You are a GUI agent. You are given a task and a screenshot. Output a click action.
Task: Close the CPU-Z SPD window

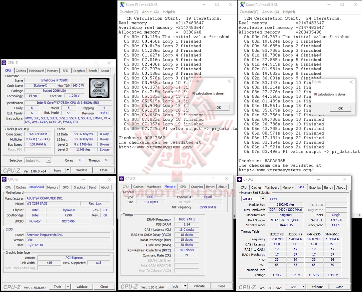345,179
